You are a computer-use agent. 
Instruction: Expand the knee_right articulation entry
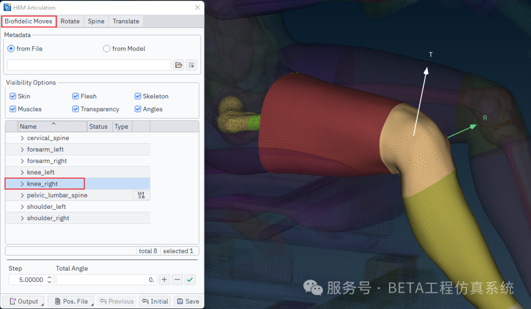click(x=22, y=184)
